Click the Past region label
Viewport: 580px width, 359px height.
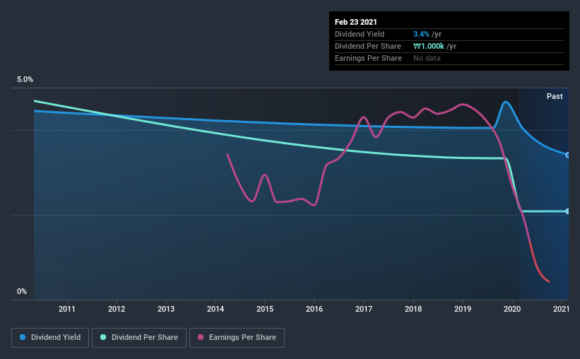555,96
